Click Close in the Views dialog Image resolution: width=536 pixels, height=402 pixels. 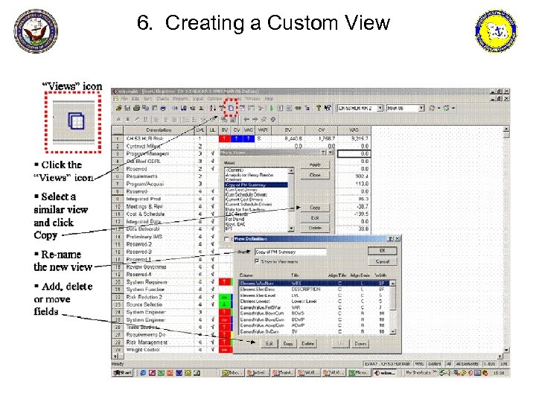pos(315,175)
